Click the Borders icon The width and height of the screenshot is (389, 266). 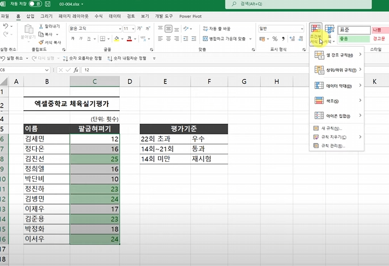(x=102, y=39)
